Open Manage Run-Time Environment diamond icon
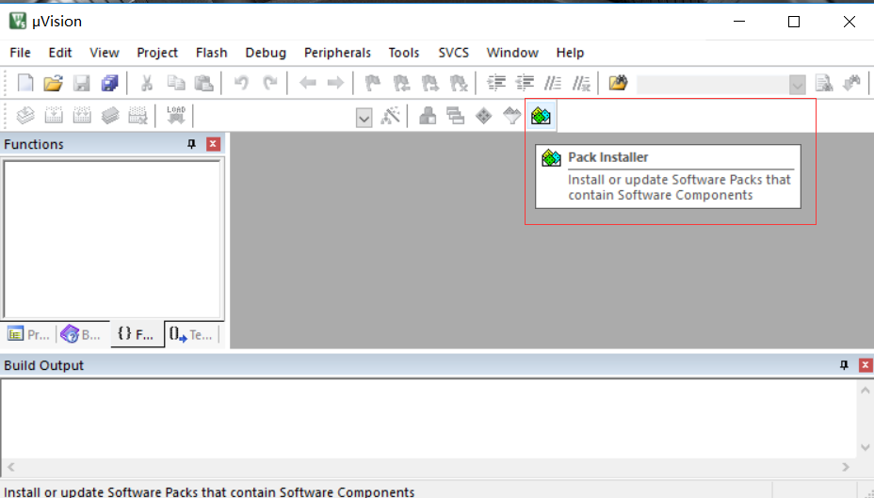Screen dimensions: 874x498 click(484, 115)
